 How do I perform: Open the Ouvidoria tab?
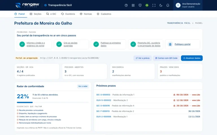pos(68,14)
